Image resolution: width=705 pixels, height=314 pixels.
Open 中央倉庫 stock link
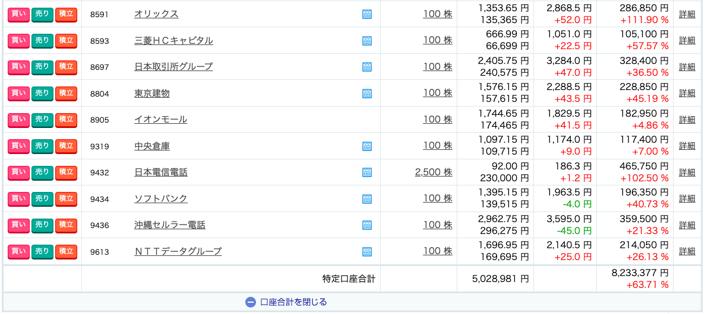click(x=152, y=146)
